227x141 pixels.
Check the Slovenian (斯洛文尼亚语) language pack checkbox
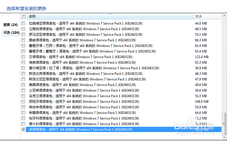(x=23, y=79)
